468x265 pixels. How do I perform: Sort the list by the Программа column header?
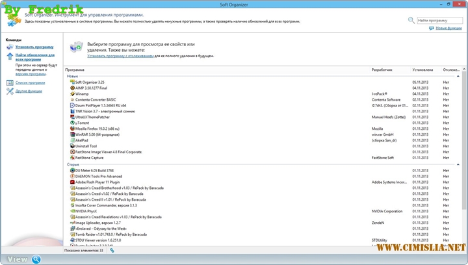tap(75, 69)
